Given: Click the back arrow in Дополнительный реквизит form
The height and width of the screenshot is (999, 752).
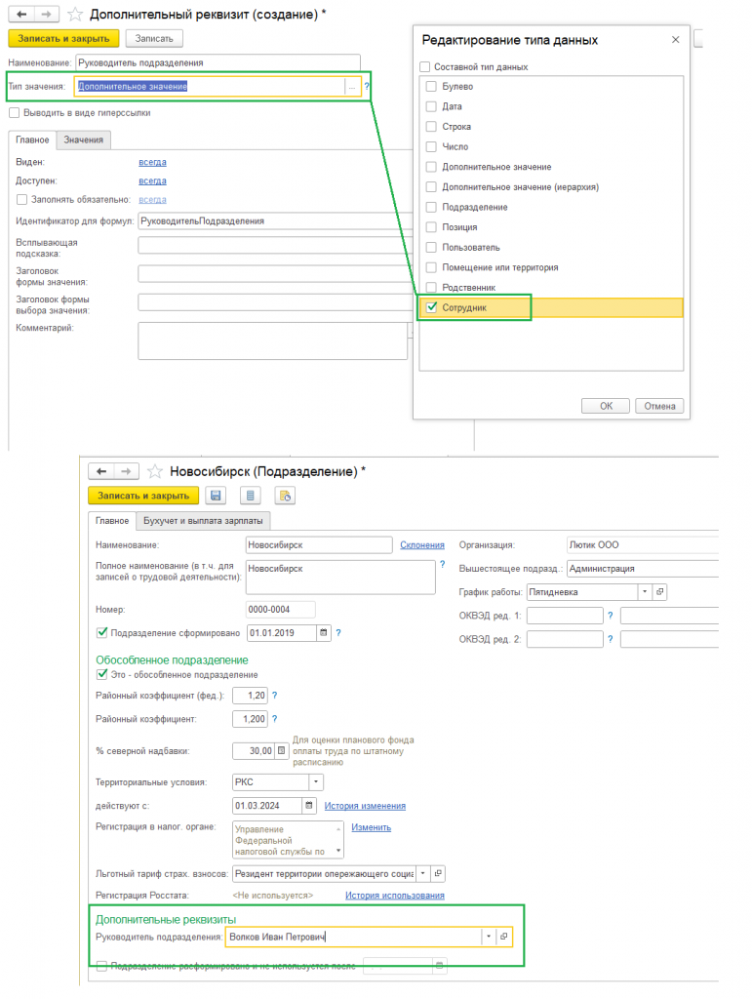Looking at the screenshot, I should (21, 14).
